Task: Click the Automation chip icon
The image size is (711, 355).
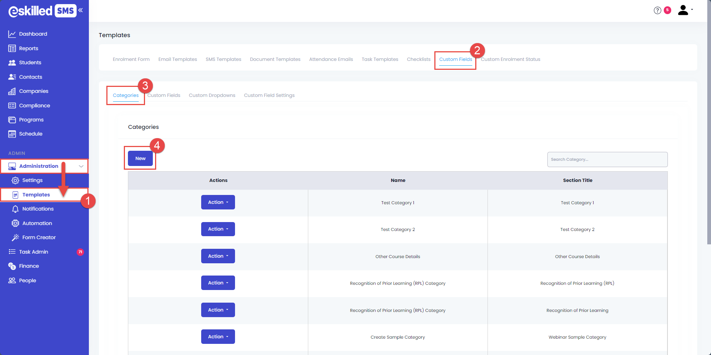Action: click(x=15, y=224)
